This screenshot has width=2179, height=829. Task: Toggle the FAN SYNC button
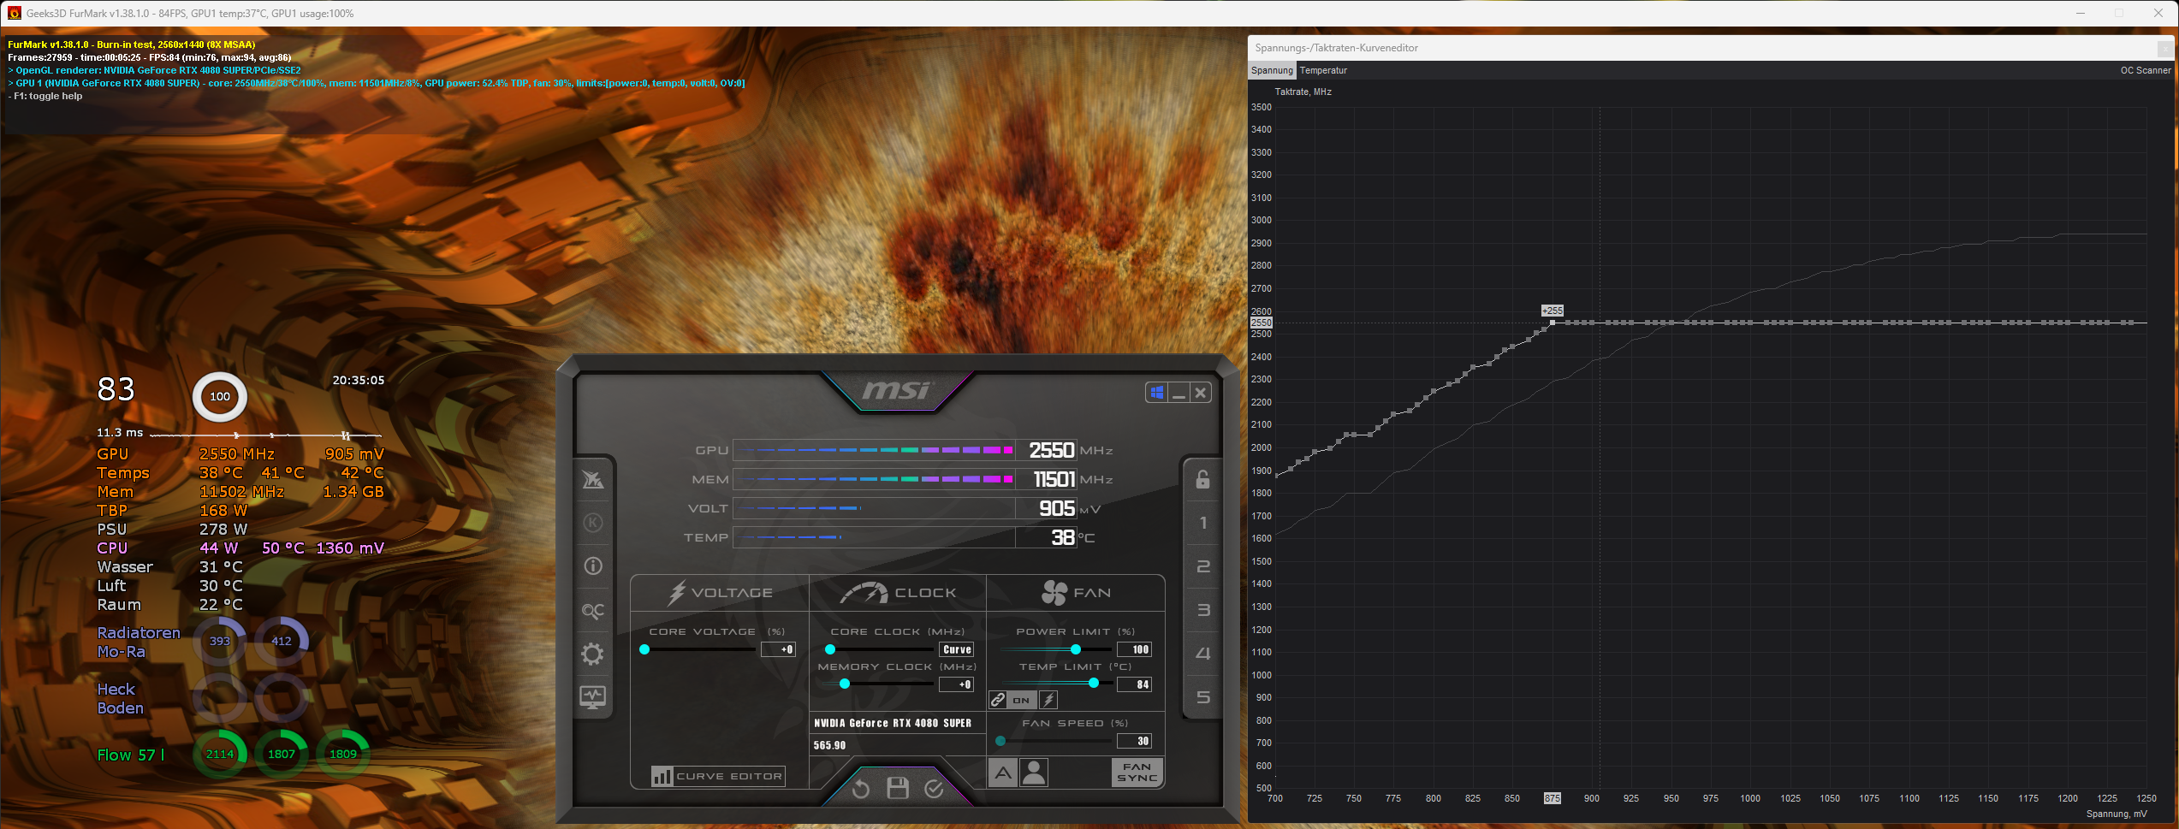(x=1137, y=773)
